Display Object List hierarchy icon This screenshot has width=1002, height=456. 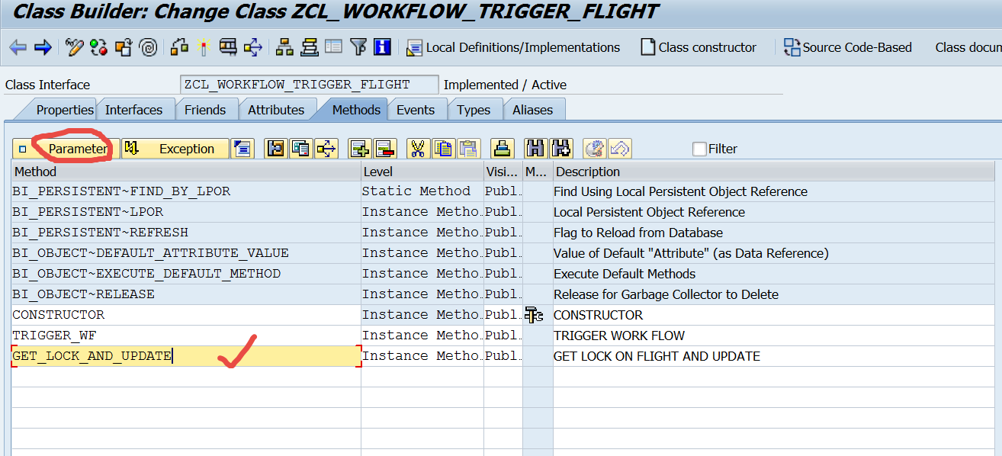284,47
